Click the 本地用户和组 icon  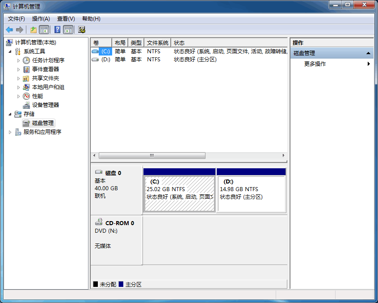26,87
